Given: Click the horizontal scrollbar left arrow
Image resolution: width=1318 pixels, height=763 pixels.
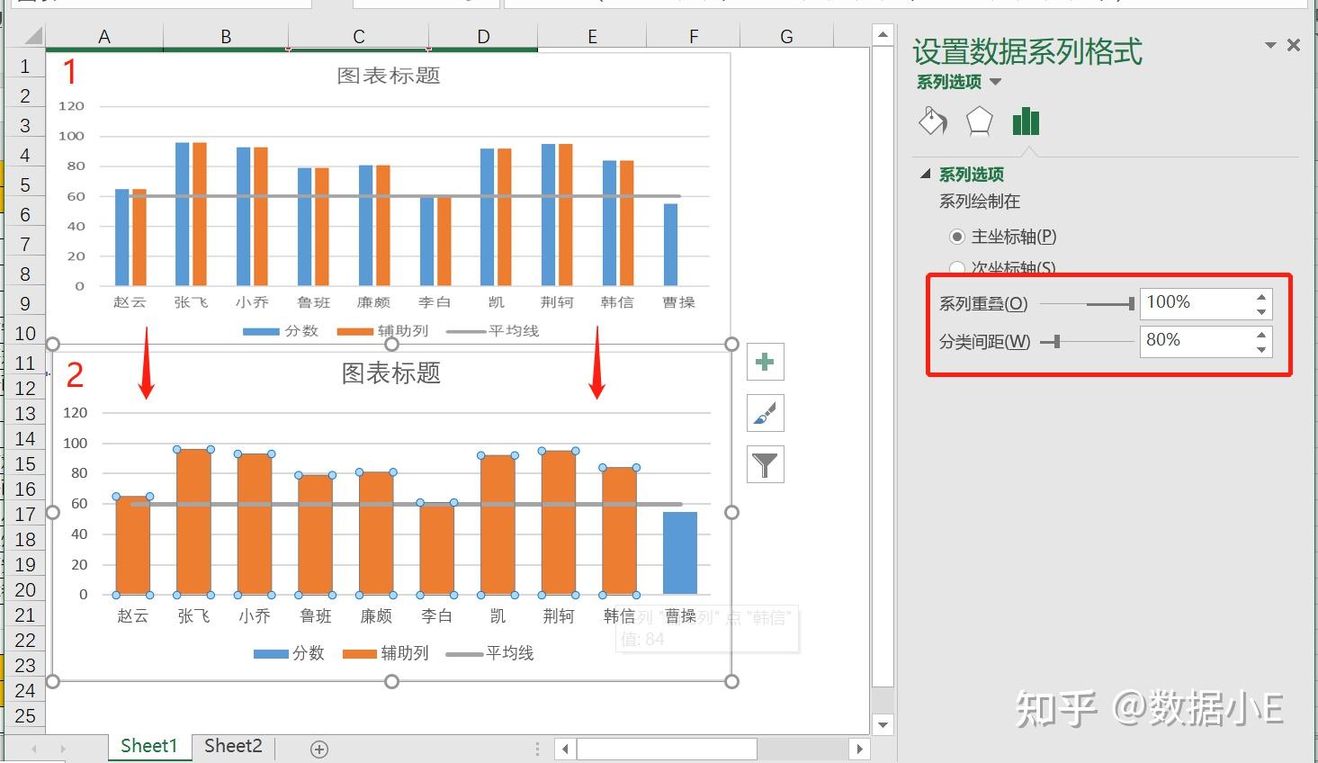Looking at the screenshot, I should [565, 749].
